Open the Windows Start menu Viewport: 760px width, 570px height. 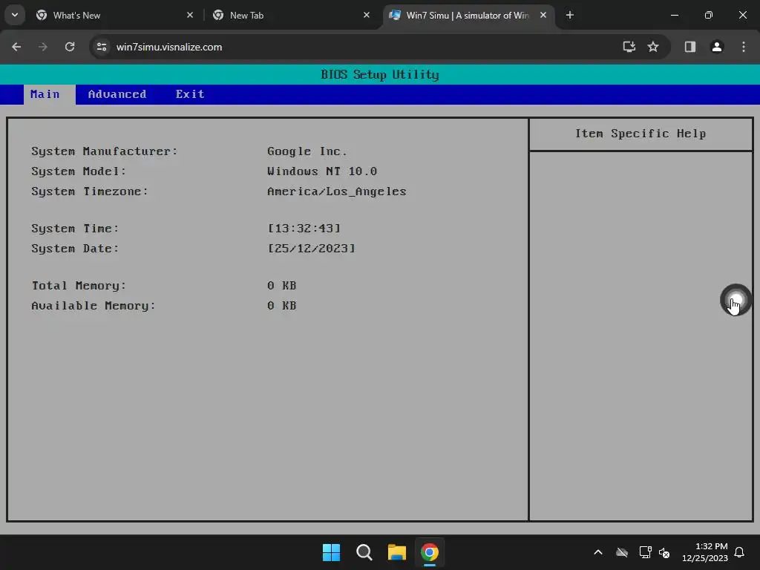[332, 552]
